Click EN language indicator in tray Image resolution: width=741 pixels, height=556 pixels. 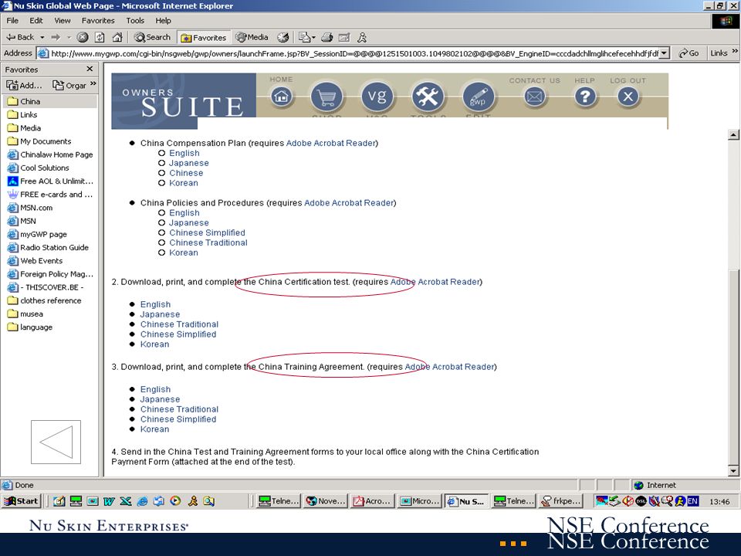pyautogui.click(x=693, y=500)
